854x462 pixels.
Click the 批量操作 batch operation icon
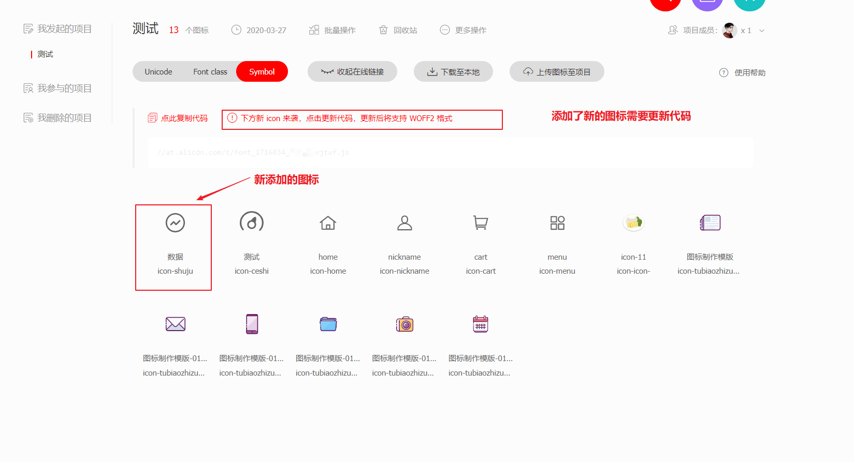314,30
